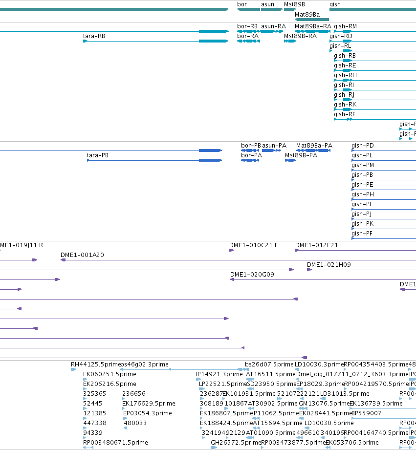Open the Mst89B-PA protein label
This screenshot has width=416, height=450.
tap(301, 155)
